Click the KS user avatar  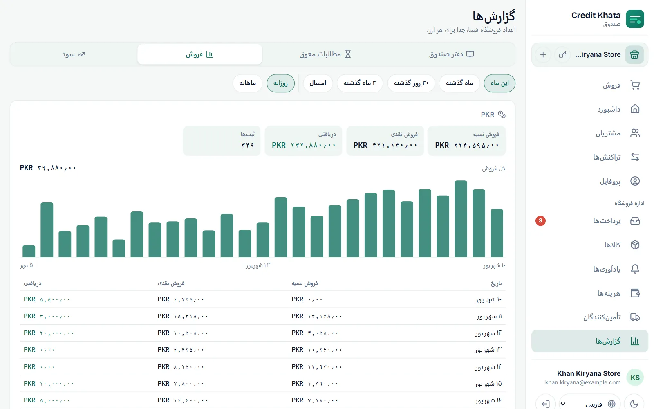tap(635, 378)
